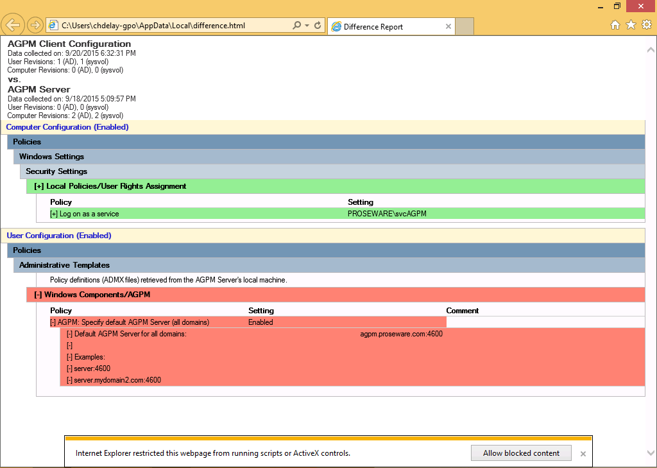Click the Allow blocked content button
This screenshot has width=657, height=468.
point(521,453)
